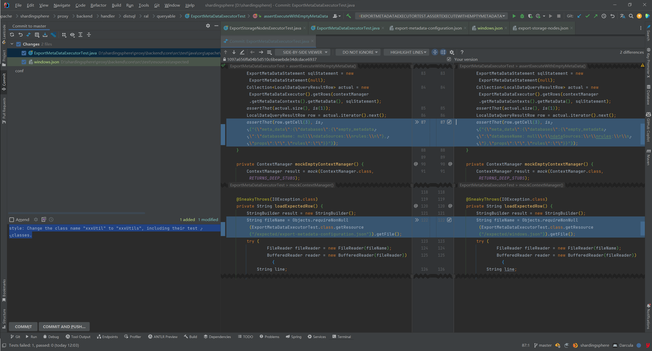Screen dimensions: 652x351
Task: Open the Do Not Ignore whitespace dropdown
Action: [x=360, y=52]
